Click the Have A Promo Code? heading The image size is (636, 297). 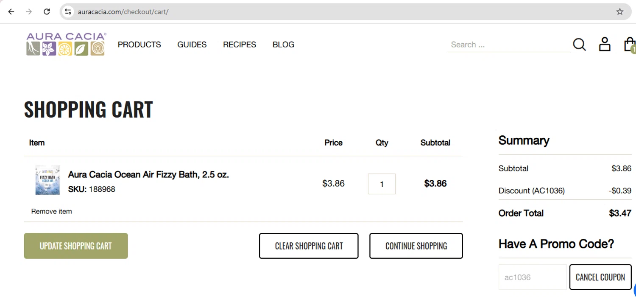point(556,244)
